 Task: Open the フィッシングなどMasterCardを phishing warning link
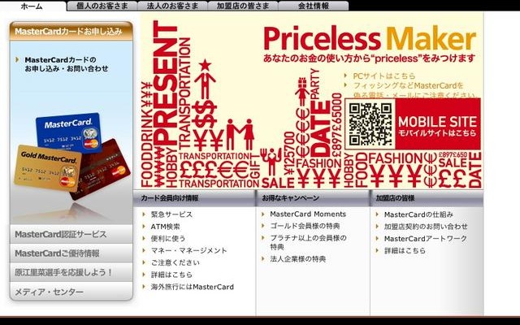[x=408, y=85]
